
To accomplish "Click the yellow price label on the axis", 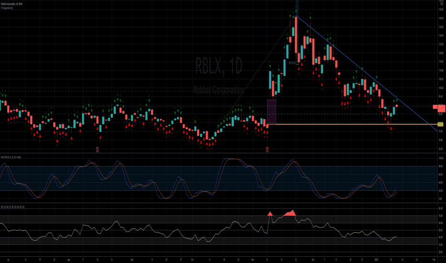I will (440, 124).
